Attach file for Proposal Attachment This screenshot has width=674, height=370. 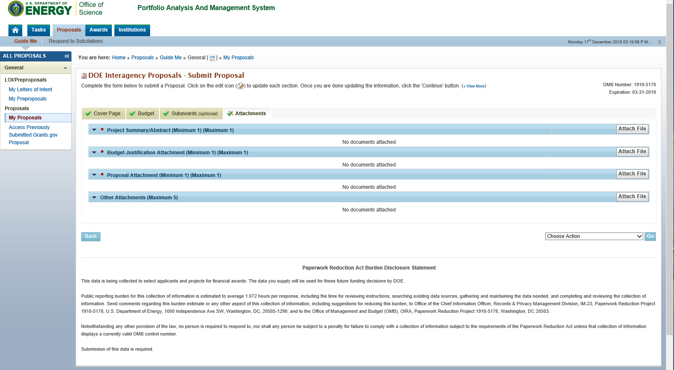pos(632,174)
